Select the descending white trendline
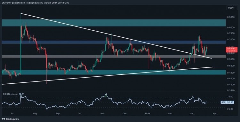 coord(116,36)
